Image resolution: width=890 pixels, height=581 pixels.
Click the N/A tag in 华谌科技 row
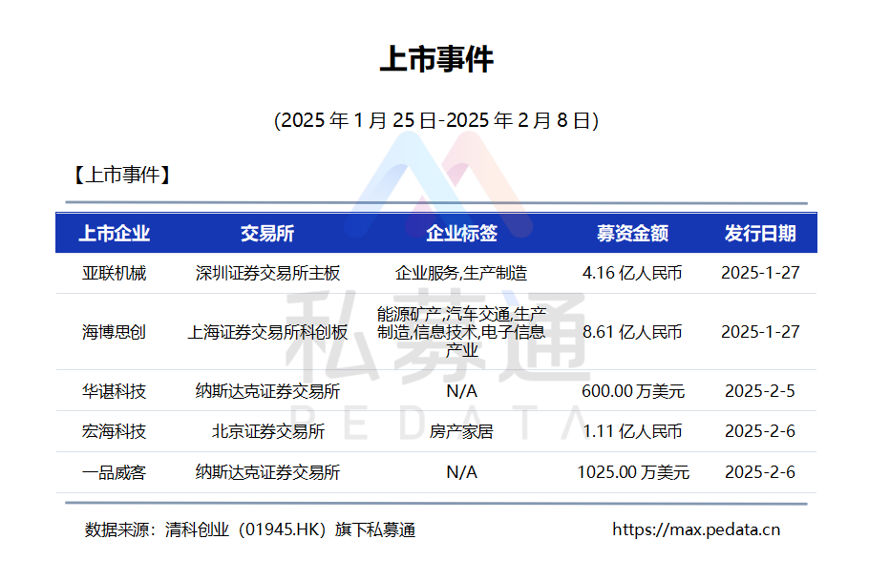pos(461,391)
